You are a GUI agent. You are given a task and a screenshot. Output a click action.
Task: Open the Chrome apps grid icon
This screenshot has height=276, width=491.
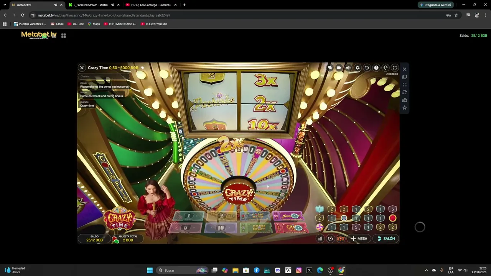(5, 24)
